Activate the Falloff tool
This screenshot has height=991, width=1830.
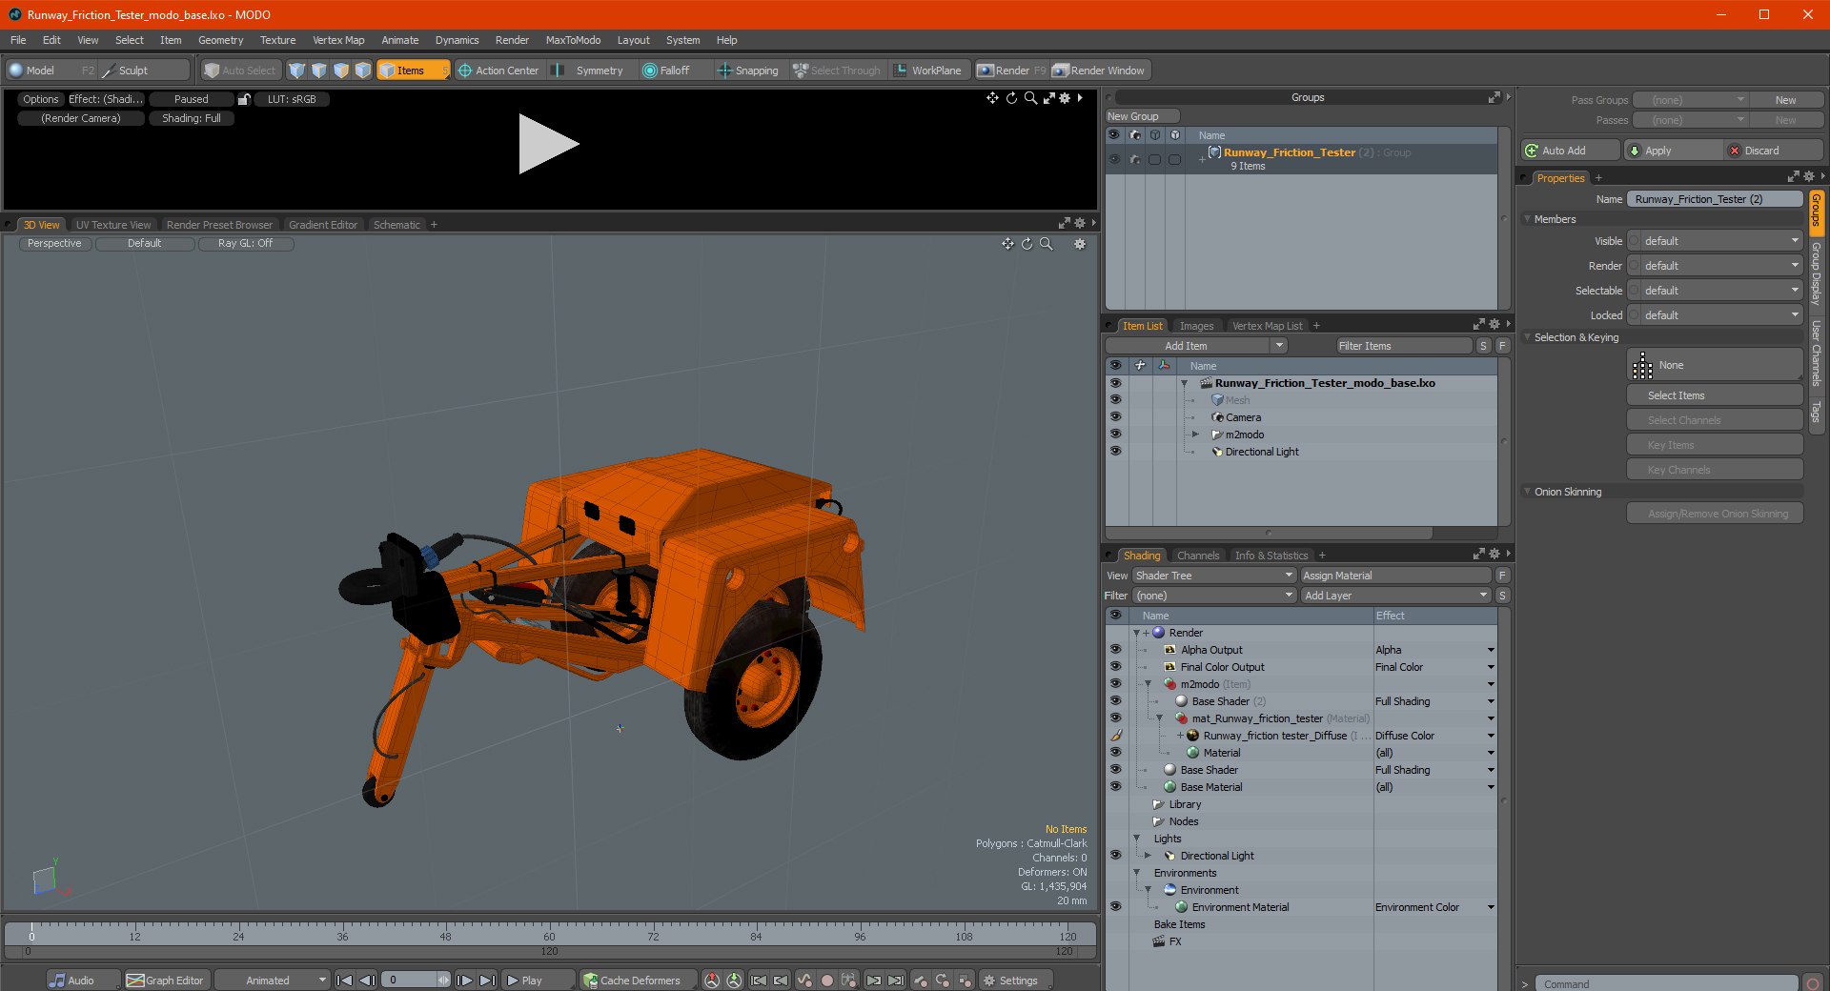tap(665, 71)
